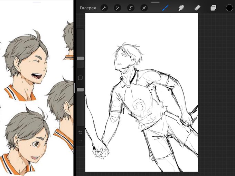Viewport: 235px width, 176px height.
Task: Undo the last stroke with sidebar arrow
Action: coord(80,132)
